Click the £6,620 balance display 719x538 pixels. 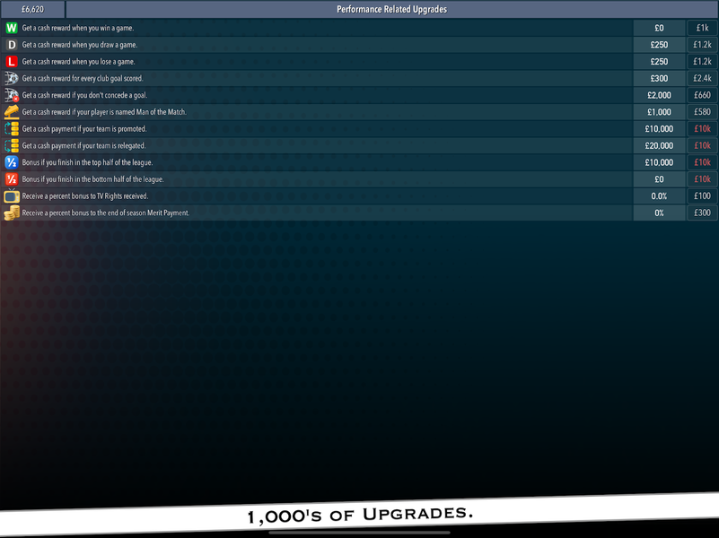[x=33, y=10]
